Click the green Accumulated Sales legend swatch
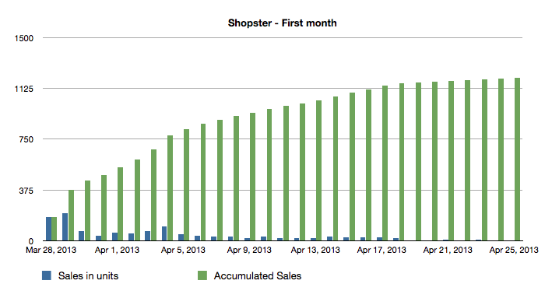Viewport: 559px width, 291px height. (x=202, y=275)
